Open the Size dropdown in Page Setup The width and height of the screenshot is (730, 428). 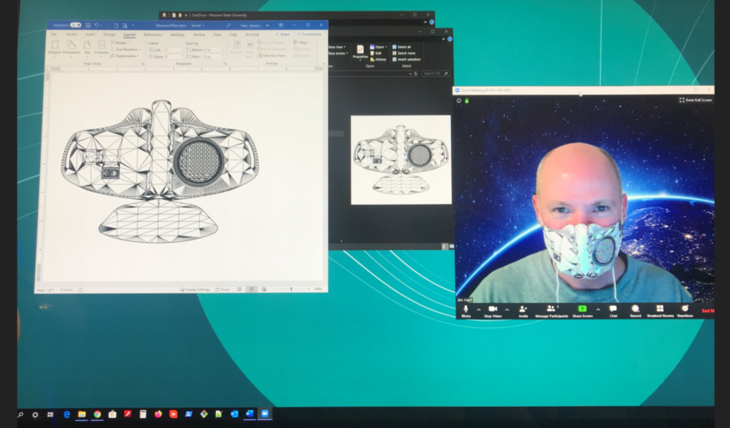point(87,48)
